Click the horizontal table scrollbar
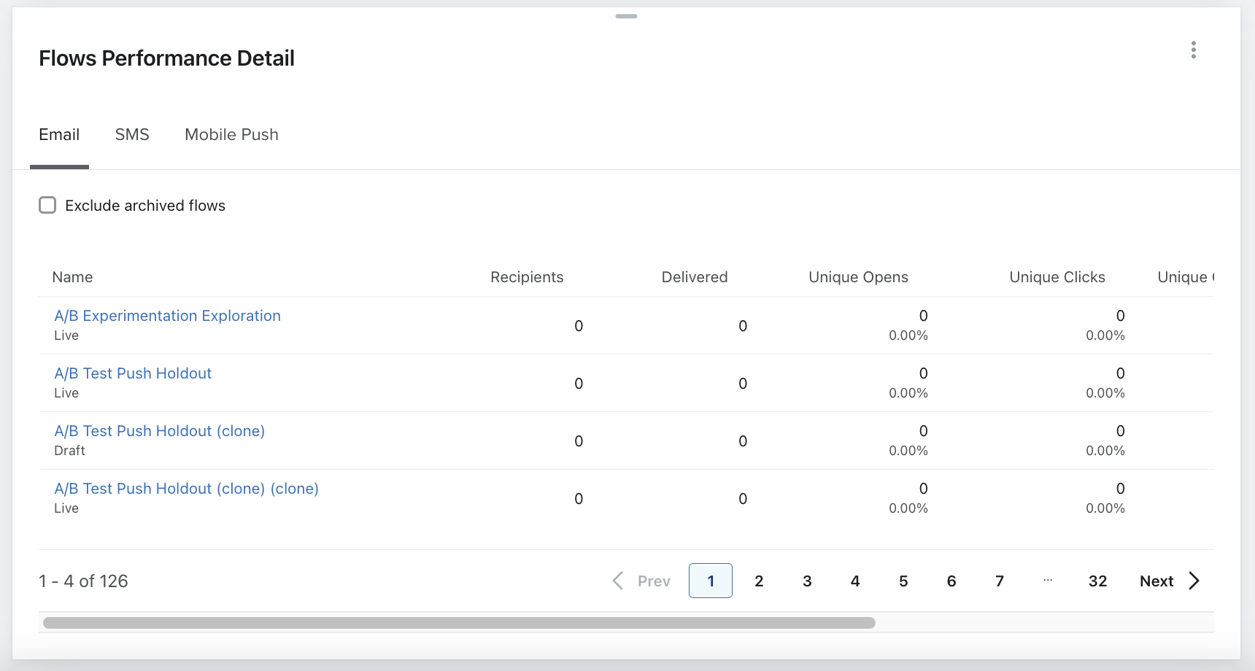 [x=459, y=623]
